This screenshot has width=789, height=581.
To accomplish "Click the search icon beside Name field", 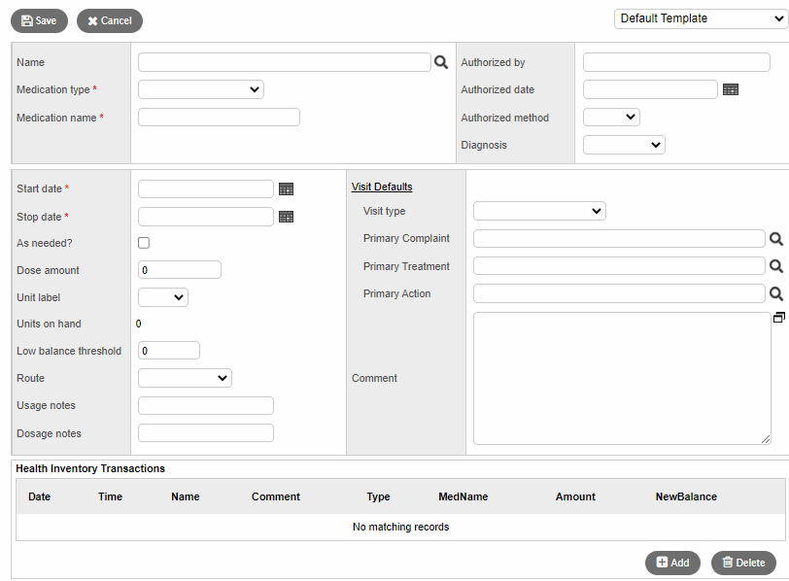I will coord(441,62).
